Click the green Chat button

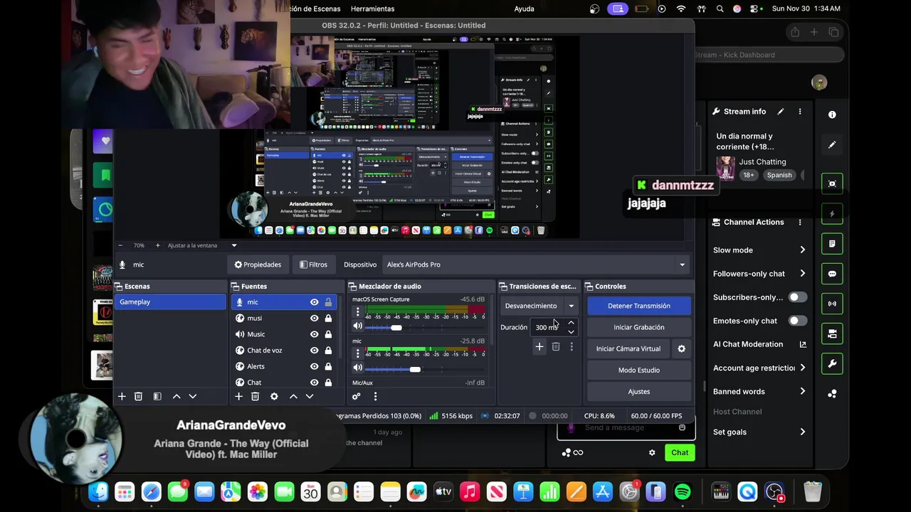coord(680,452)
